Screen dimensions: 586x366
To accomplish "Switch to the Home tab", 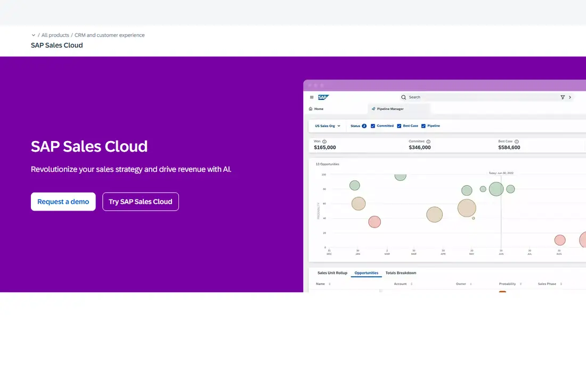I will (x=316, y=109).
